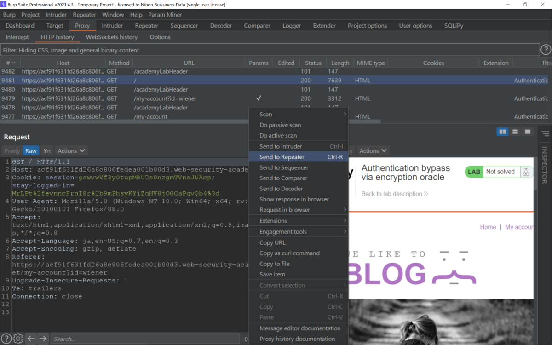The width and height of the screenshot is (552, 345).
Task: Switch request view to Raw
Action: pos(31,151)
